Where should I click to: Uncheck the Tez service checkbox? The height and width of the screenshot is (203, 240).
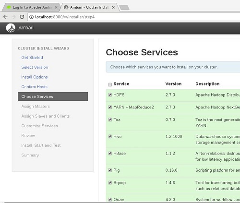click(x=110, y=119)
